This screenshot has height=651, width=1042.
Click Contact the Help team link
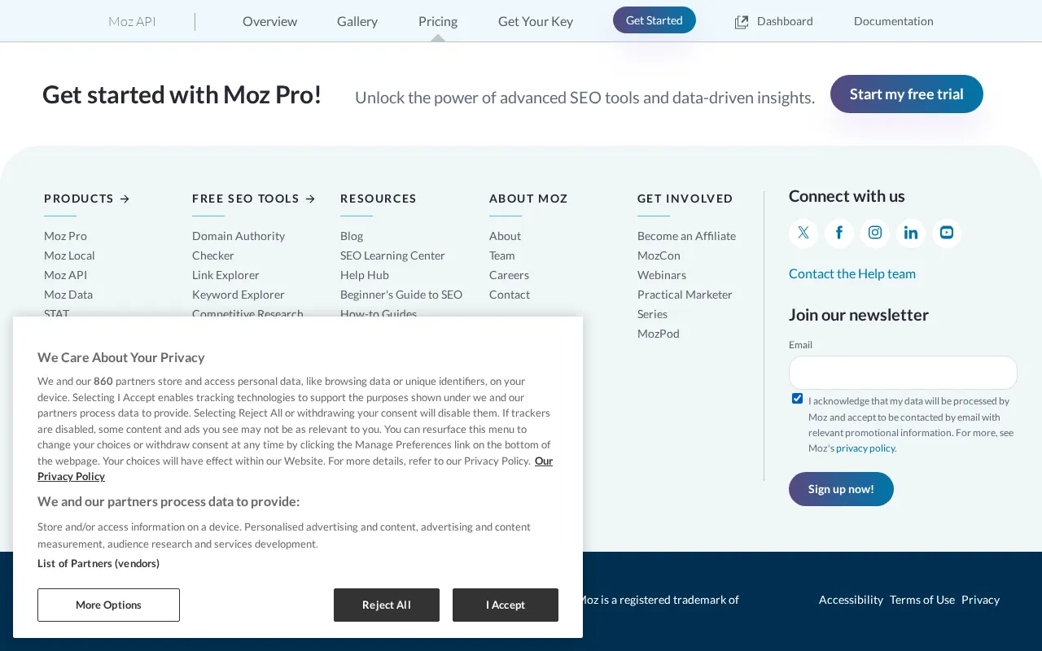[x=852, y=273]
